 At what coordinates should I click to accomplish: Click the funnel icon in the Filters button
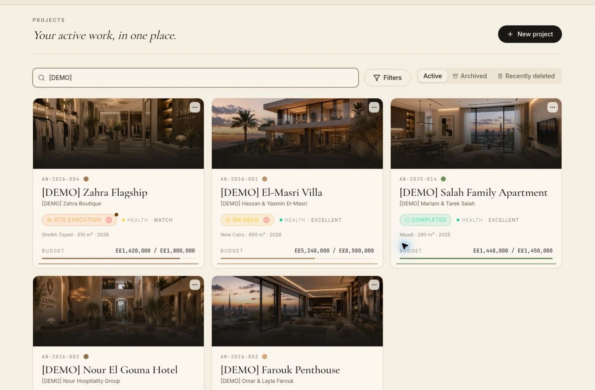tap(376, 78)
